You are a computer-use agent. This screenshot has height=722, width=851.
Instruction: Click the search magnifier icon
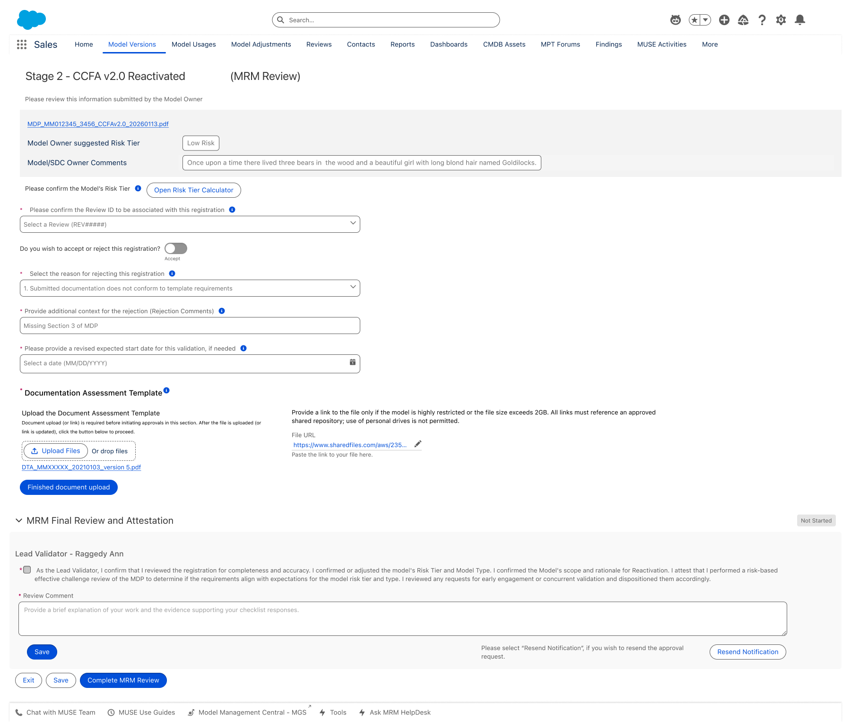pos(280,20)
